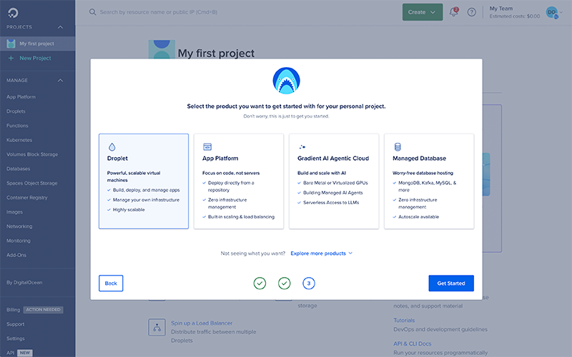Click the help question mark icon
The width and height of the screenshot is (572, 357).
click(x=471, y=12)
